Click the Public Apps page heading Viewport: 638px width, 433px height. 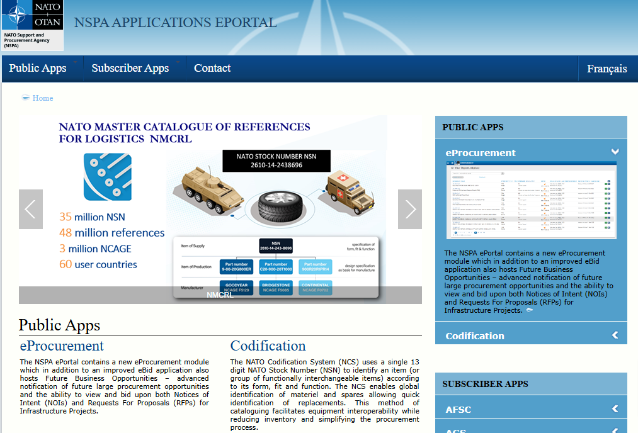[x=59, y=325]
